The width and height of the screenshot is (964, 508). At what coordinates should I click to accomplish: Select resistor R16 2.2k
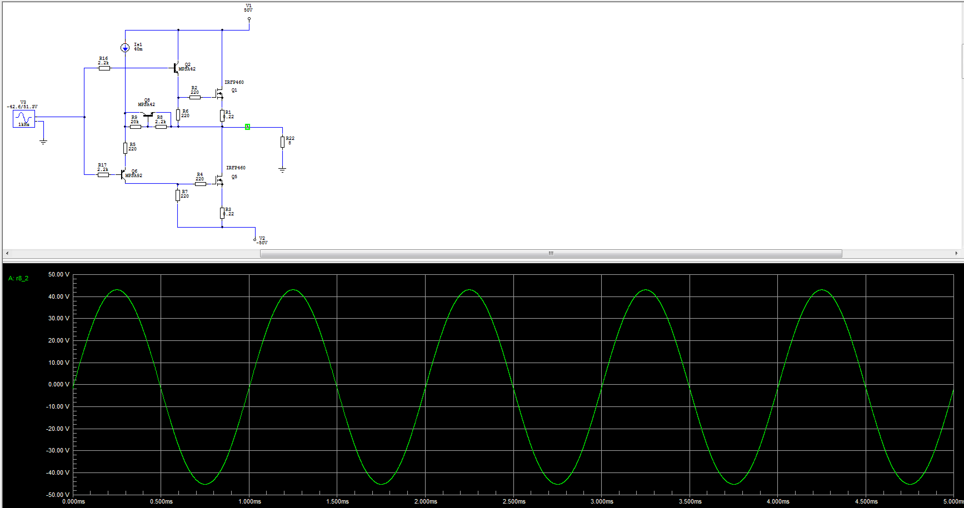click(x=104, y=68)
